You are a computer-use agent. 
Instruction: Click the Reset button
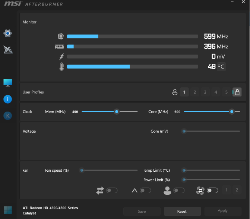183,211
